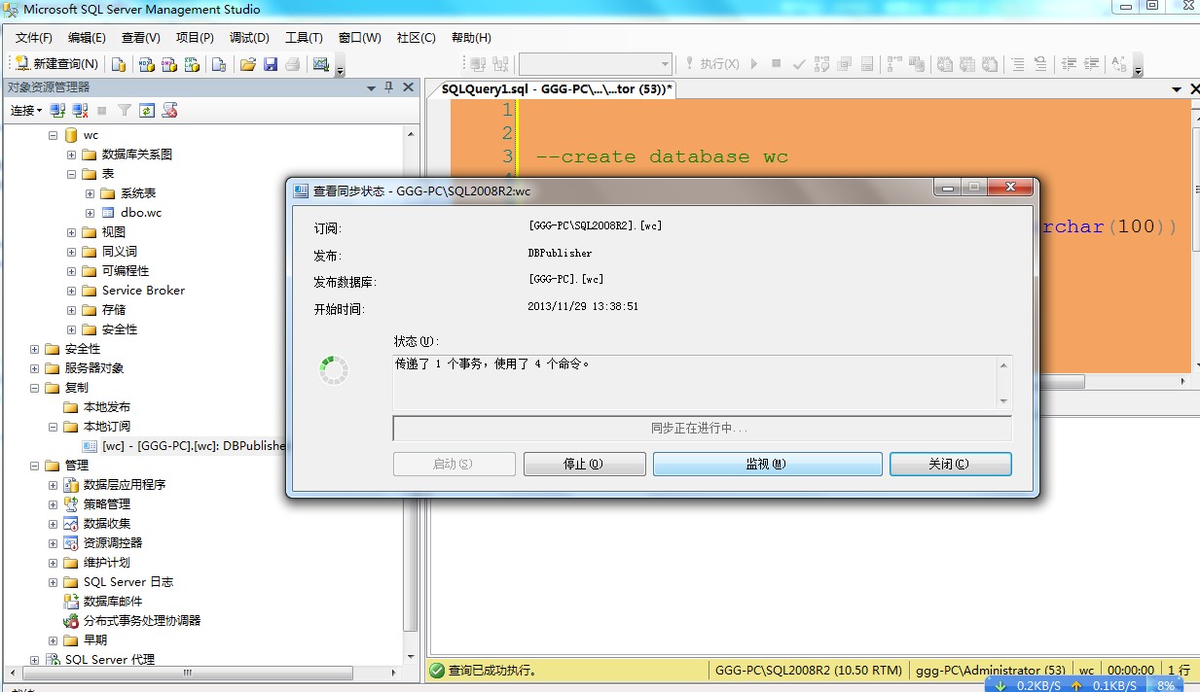Select the [wc] - [GGG-PC].[wc] subscription item
Viewport: 1200px width, 692px height.
click(x=184, y=446)
